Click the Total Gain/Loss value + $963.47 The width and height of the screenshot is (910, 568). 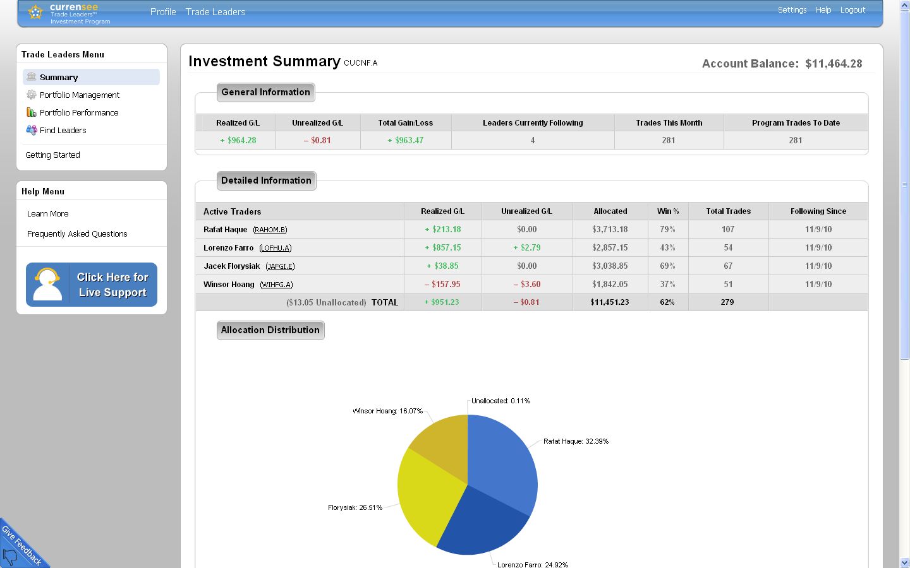click(x=406, y=140)
